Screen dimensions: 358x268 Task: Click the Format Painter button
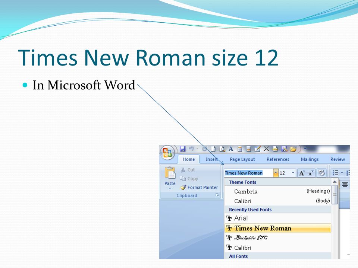click(x=199, y=187)
